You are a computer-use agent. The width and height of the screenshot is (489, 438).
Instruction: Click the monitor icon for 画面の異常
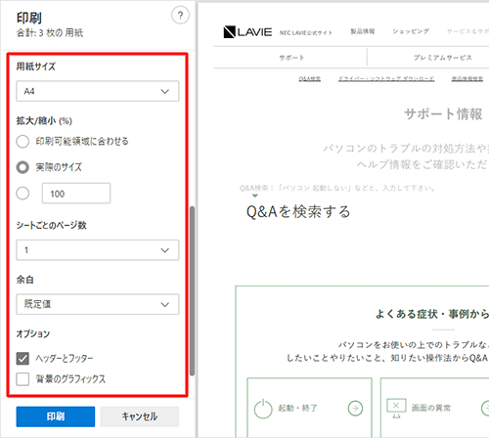click(x=396, y=408)
